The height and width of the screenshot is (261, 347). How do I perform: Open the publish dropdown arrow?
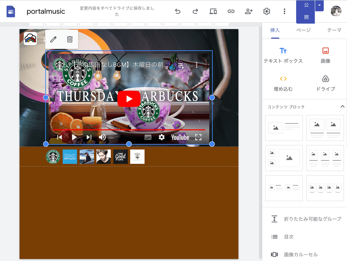(x=319, y=5)
